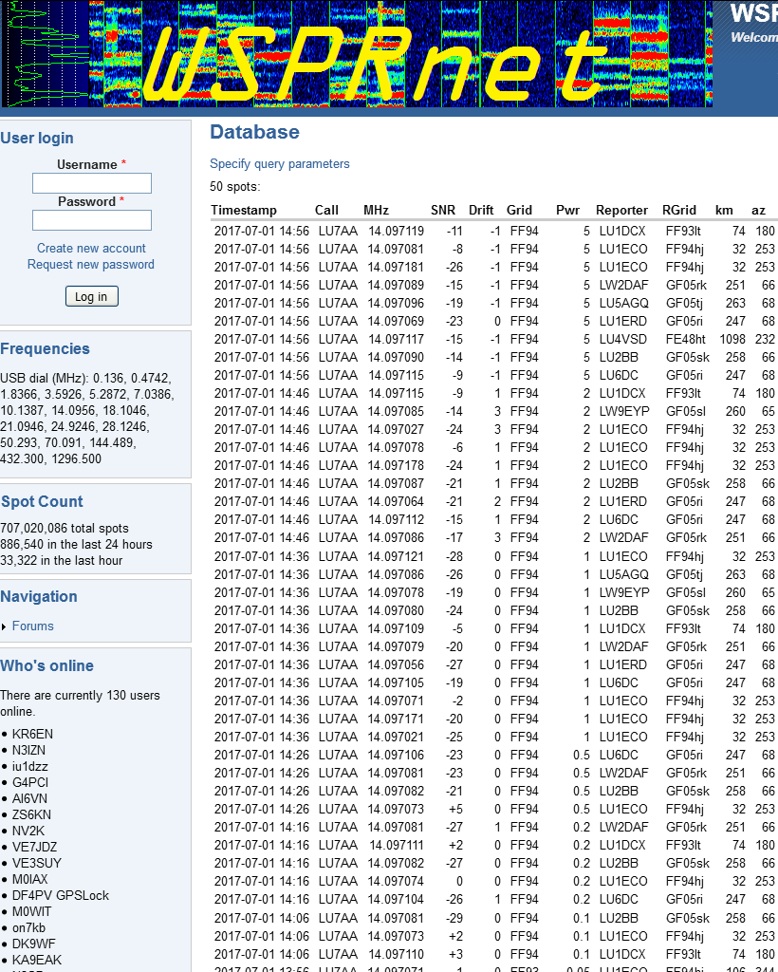Image resolution: width=778 pixels, height=972 pixels.
Task: Click '707,020,086 total spots' text
Action: click(65, 528)
